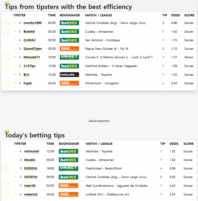This screenshot has height=201, width=198.
Task: Click 888sport logo in maer20 row
Action: pyautogui.click(x=68, y=186)
